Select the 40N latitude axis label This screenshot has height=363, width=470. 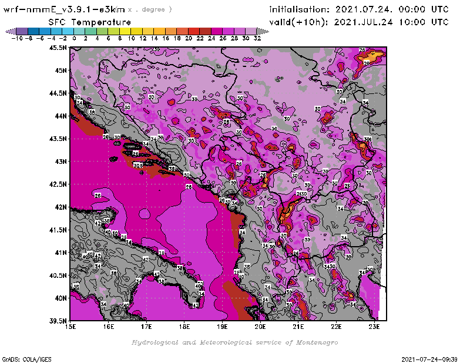[x=61, y=298]
